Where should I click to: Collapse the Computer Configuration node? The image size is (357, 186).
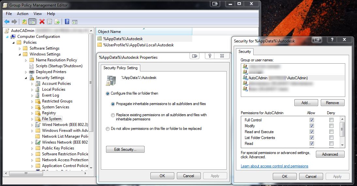[7, 37]
